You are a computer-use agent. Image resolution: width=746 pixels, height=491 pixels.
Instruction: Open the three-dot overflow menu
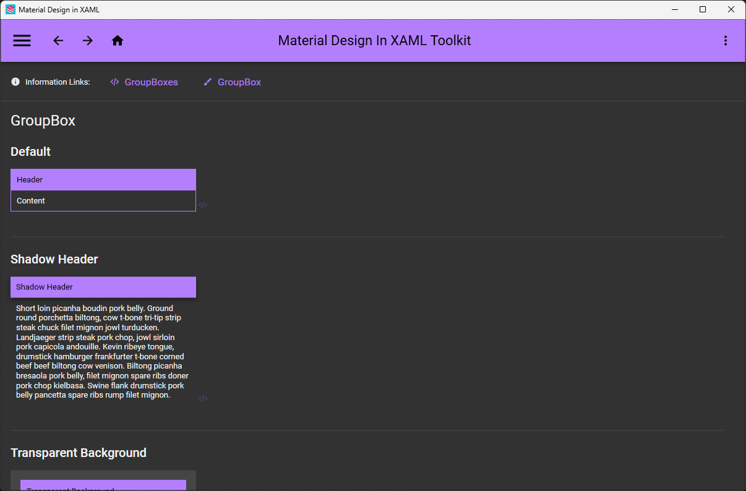(x=726, y=41)
